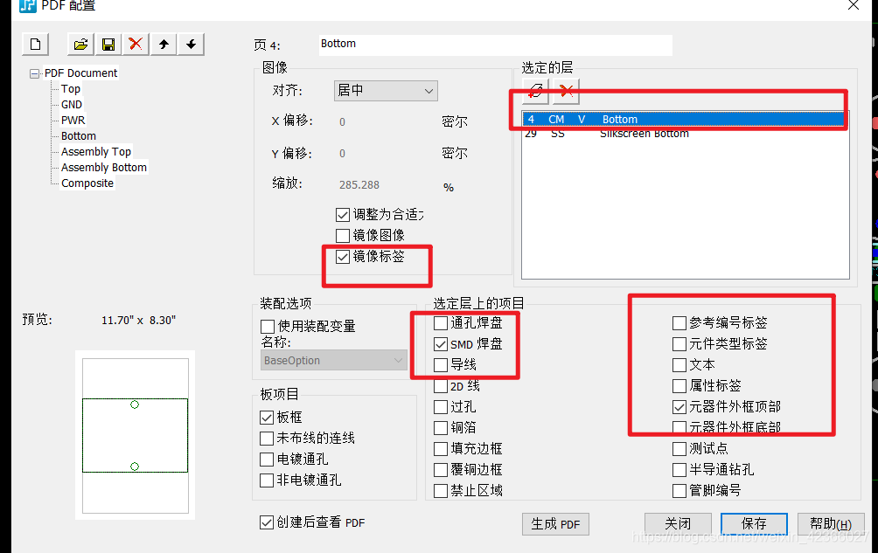Enable the 管脚编号 pin numbers checkbox
878x553 pixels.
[x=679, y=491]
